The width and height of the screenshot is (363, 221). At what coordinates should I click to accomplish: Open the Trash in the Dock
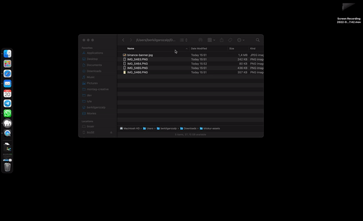tap(7, 167)
